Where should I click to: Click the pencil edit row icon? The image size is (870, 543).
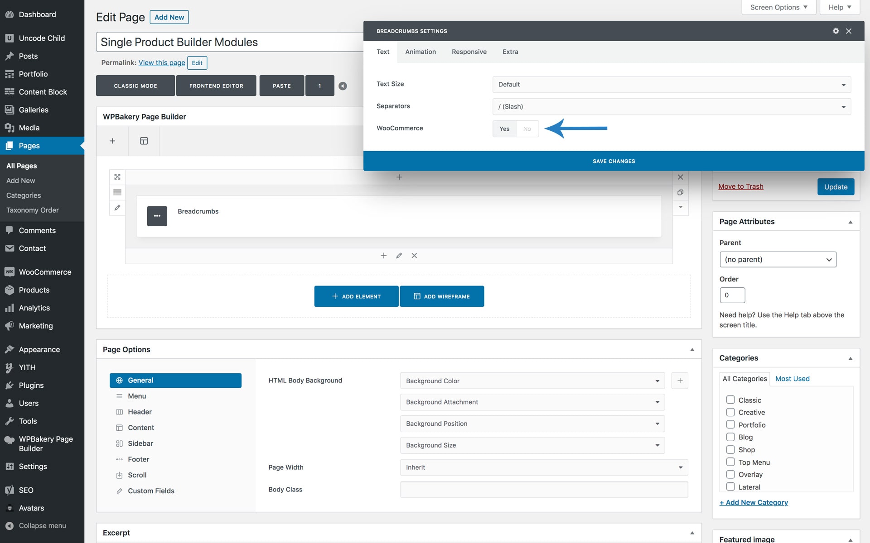[x=117, y=208]
